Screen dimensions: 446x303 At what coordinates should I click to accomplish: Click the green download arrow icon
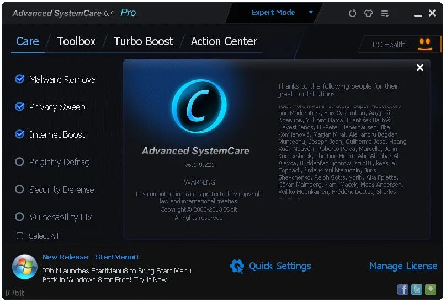pyautogui.click(x=431, y=289)
